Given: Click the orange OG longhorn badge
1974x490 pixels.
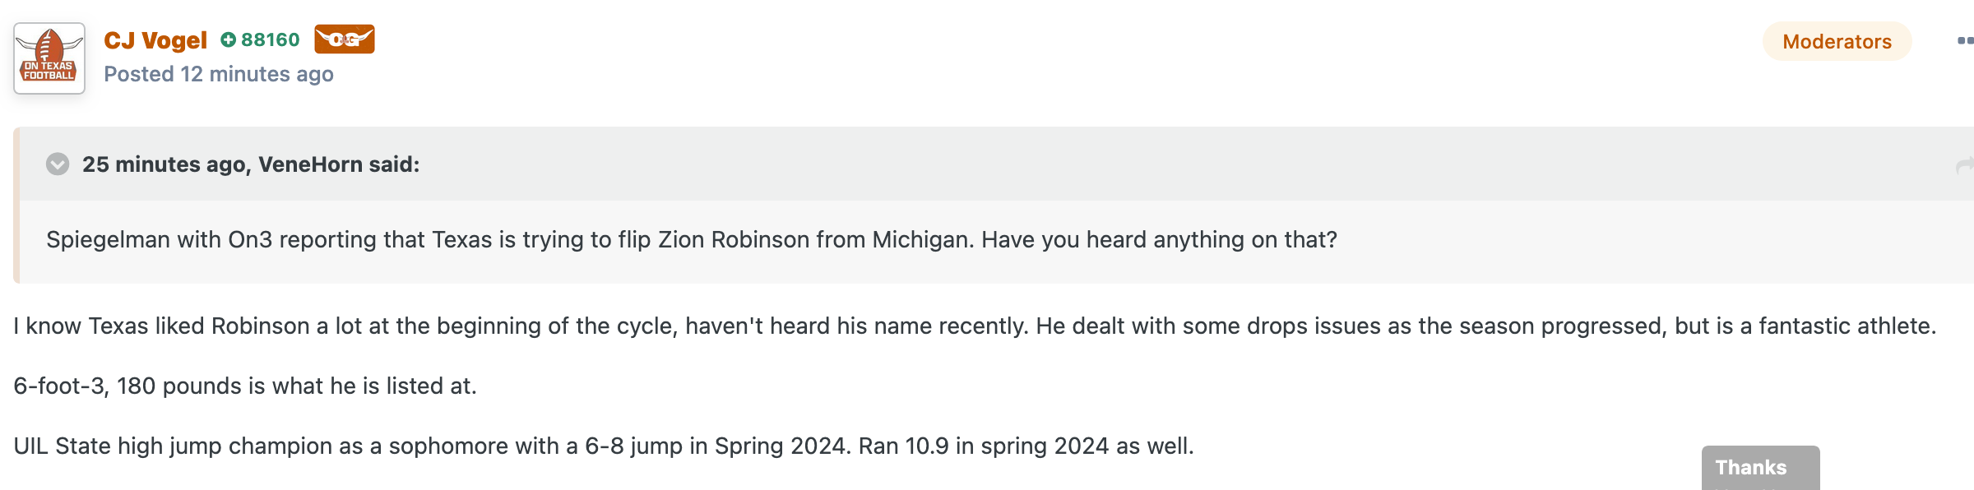Looking at the screenshot, I should (345, 39).
